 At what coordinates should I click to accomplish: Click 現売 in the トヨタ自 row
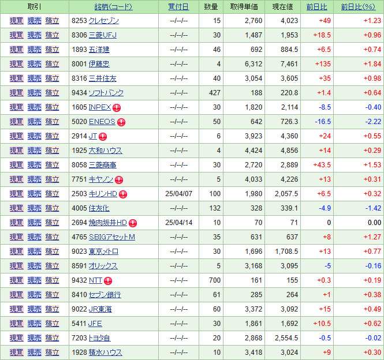[35, 338]
